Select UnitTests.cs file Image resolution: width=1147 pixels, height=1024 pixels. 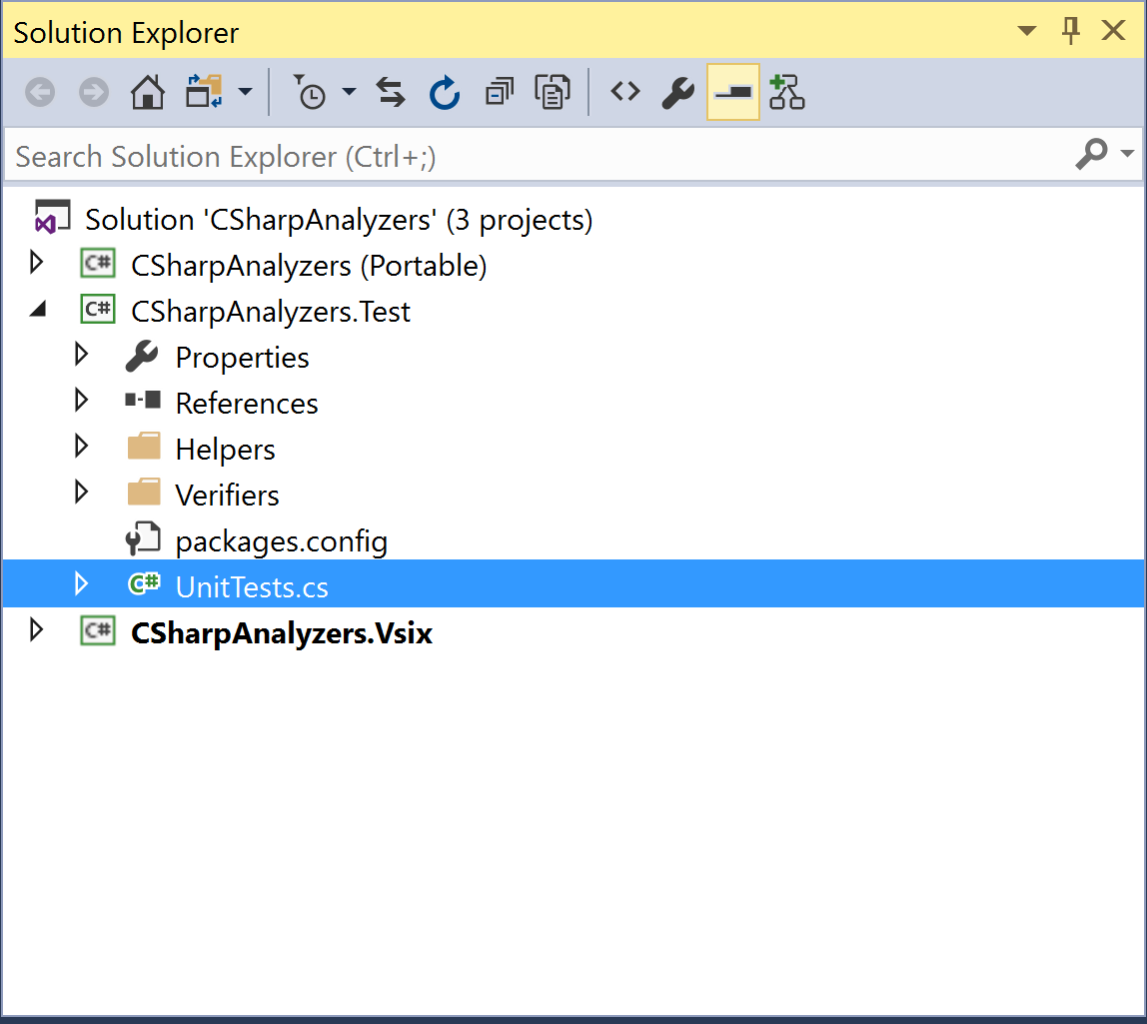point(253,587)
